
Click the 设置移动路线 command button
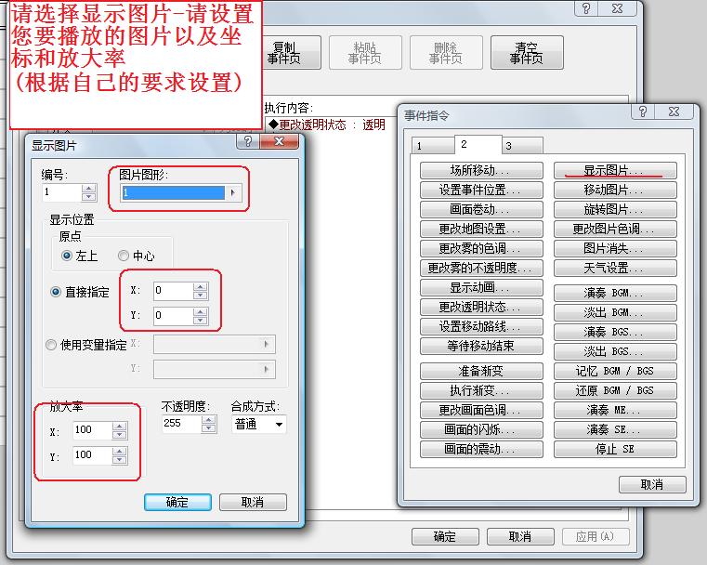[481, 326]
